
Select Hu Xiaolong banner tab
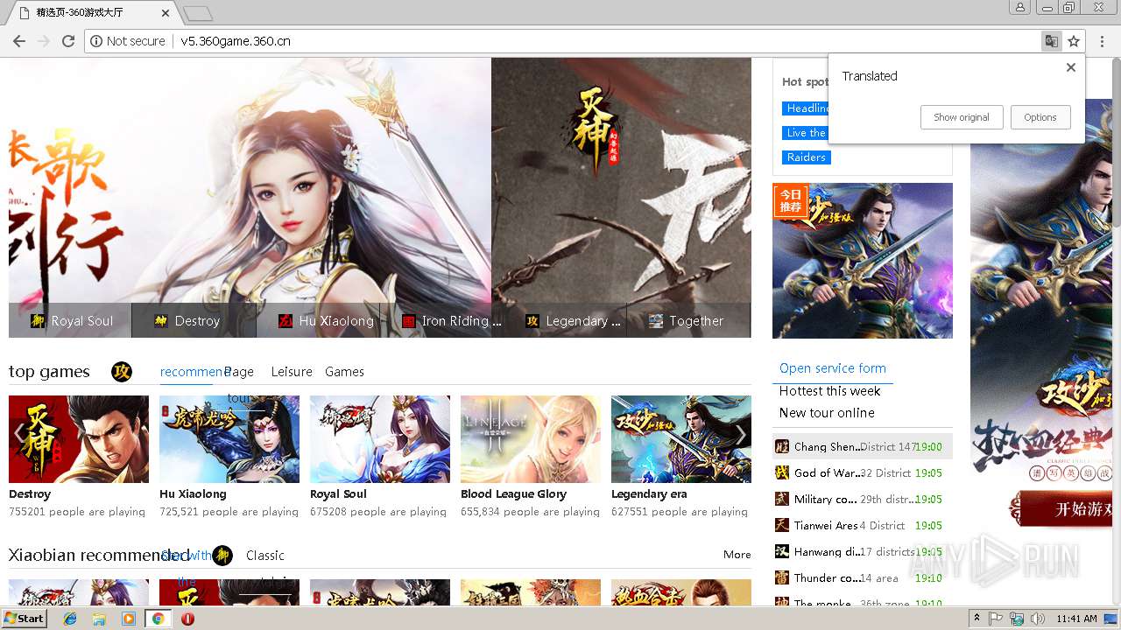click(318, 321)
